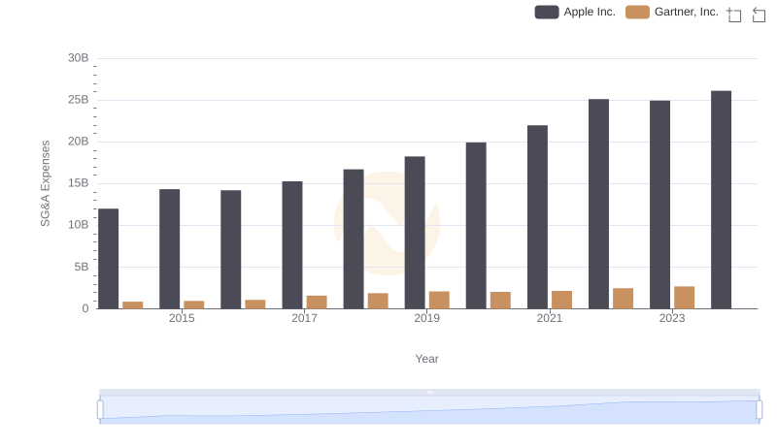Click the Year axis title
This screenshot has width=777, height=447.
pos(426,359)
